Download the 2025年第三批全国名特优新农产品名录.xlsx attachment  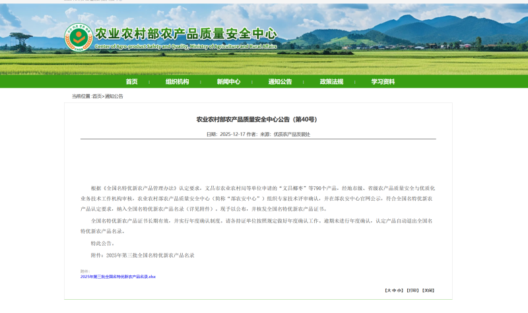tap(118, 277)
